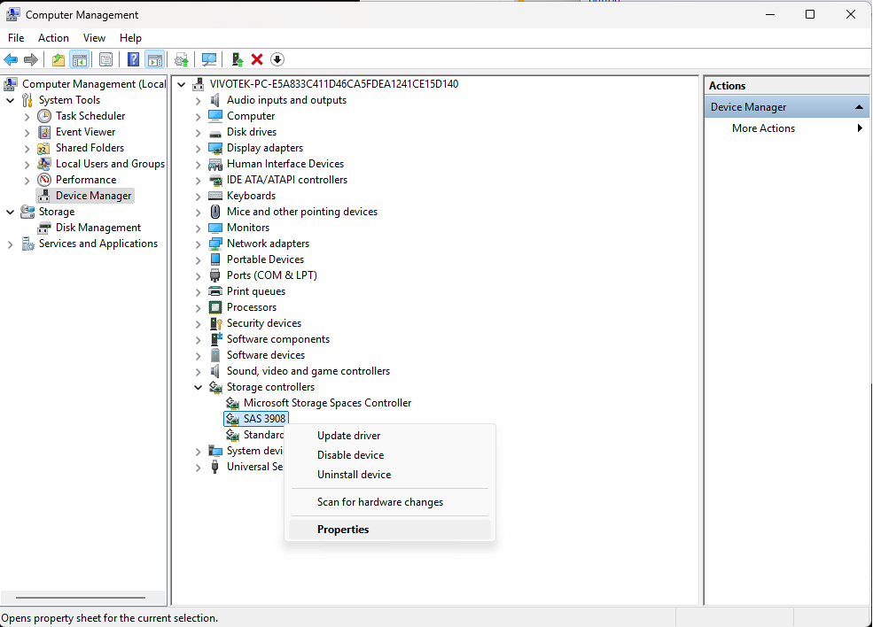873x627 pixels.
Task: Select Microsoft Storage Spaces Controller device
Action: tap(327, 403)
